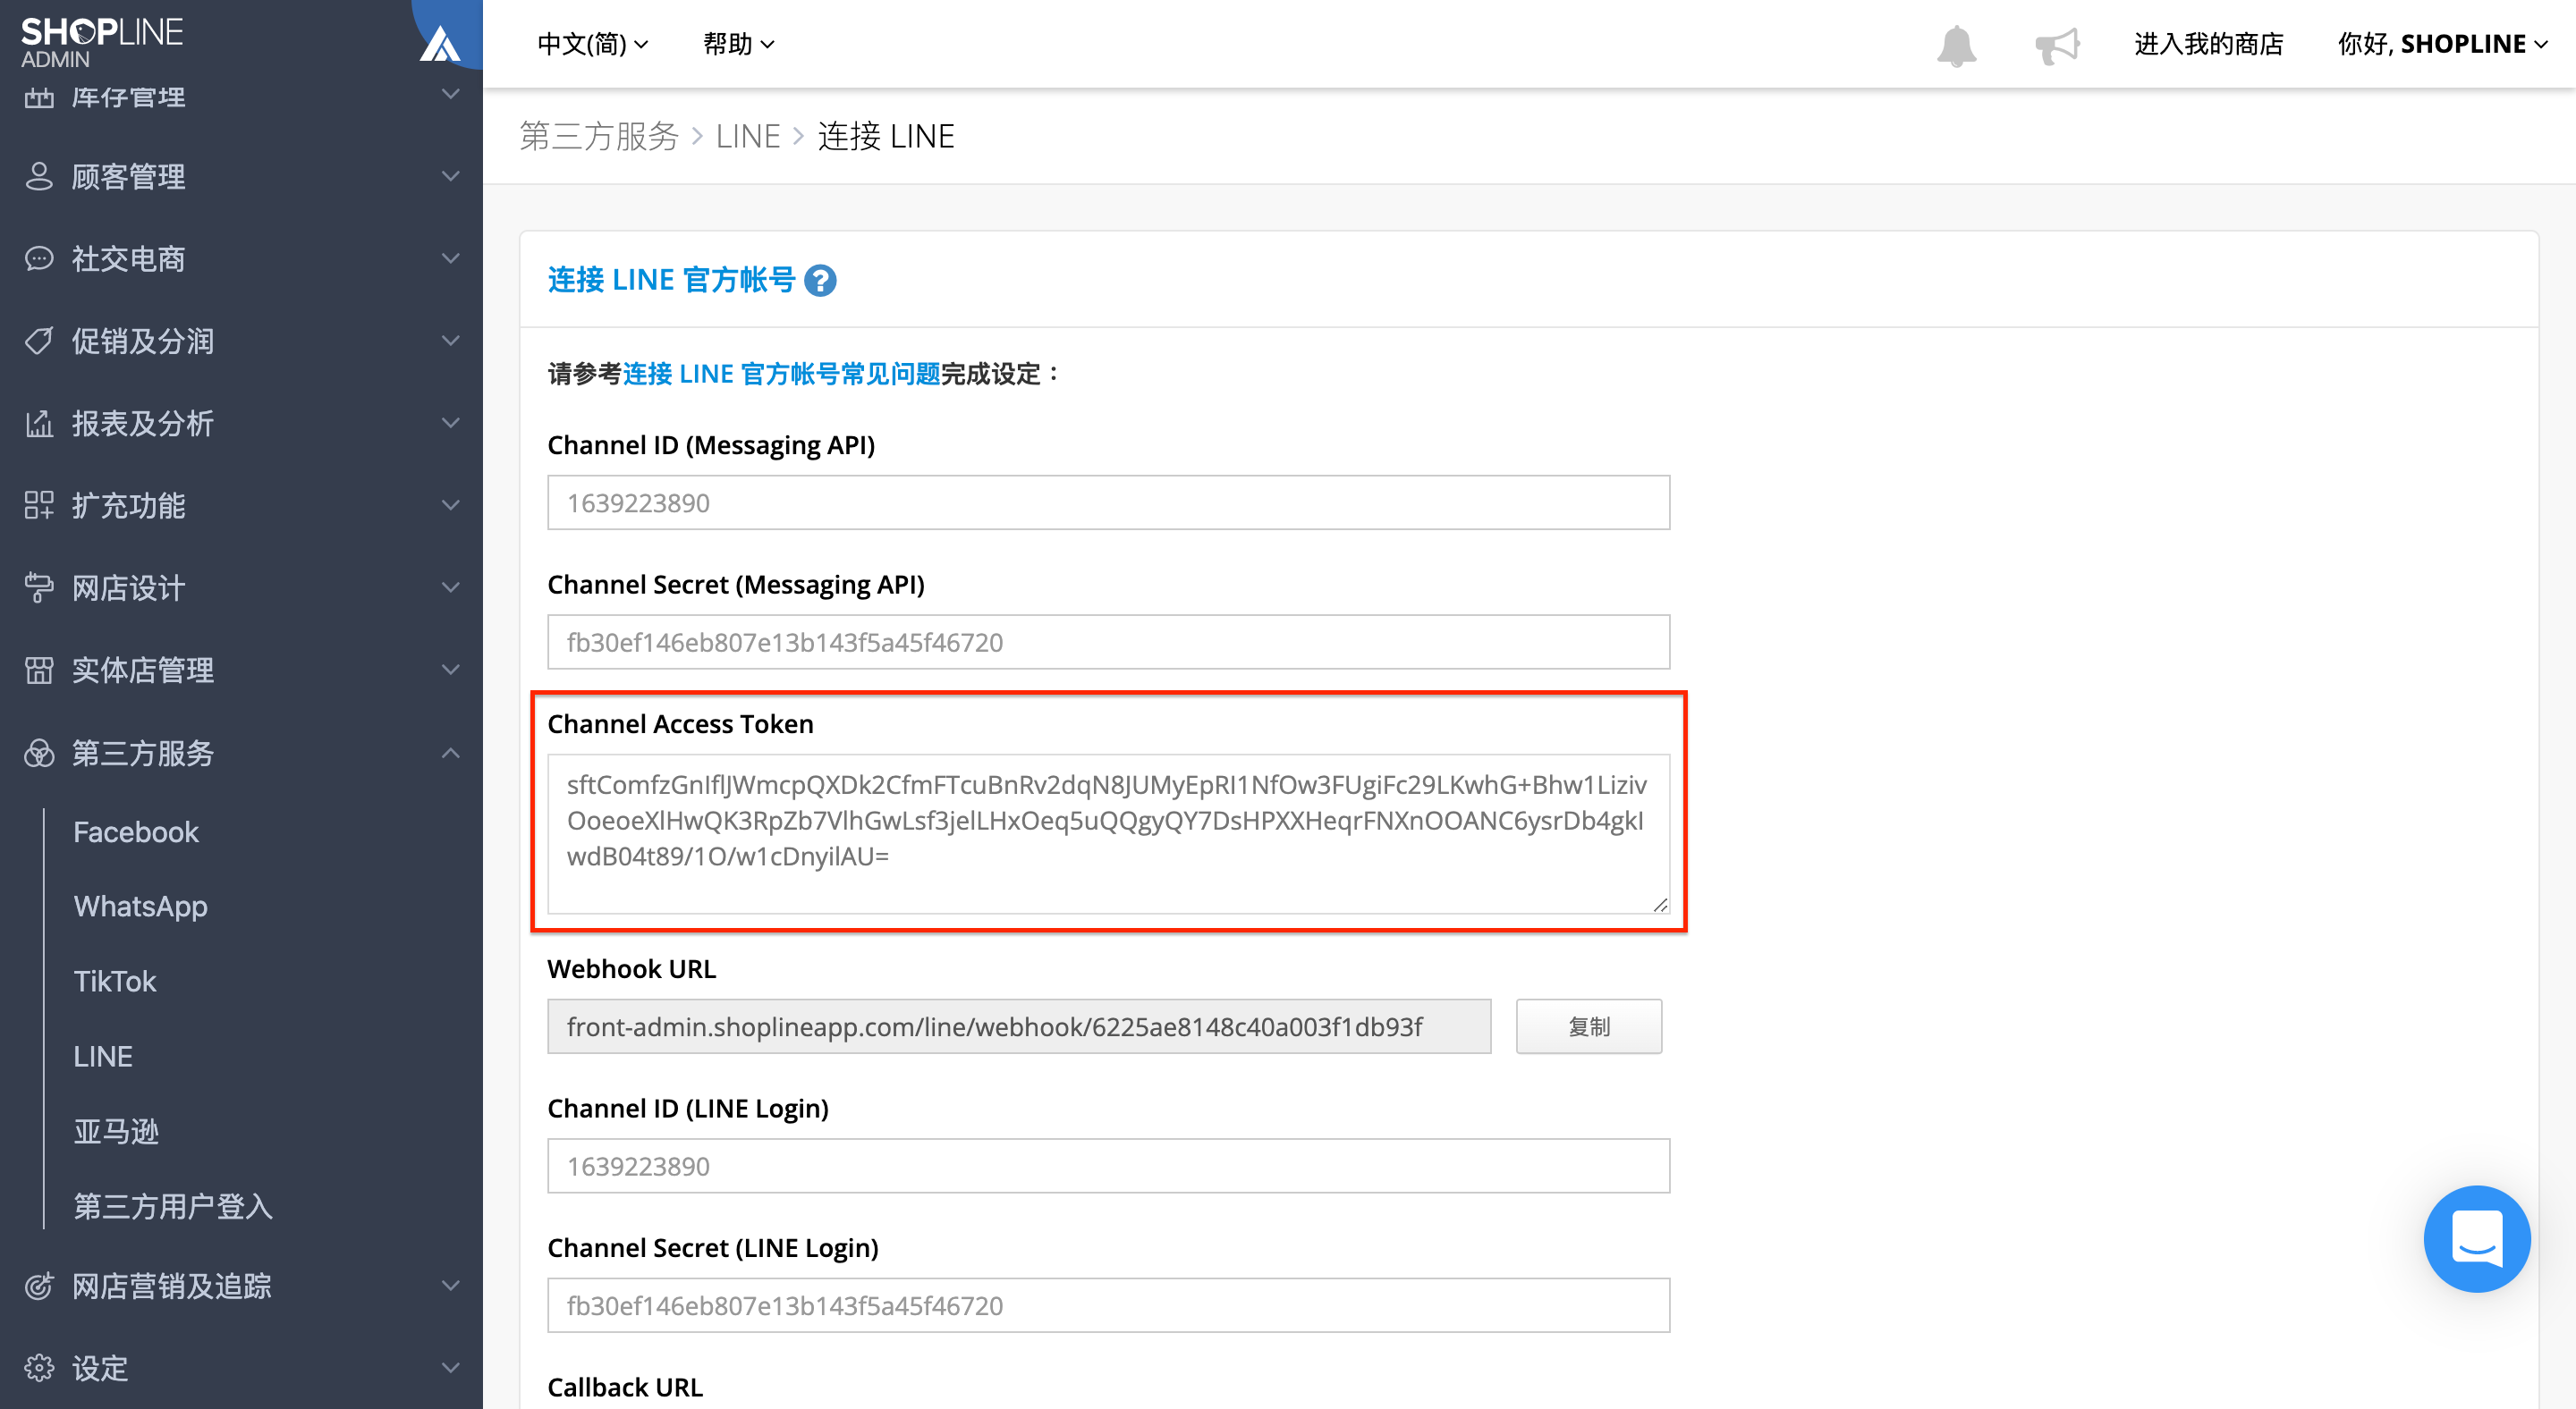Open the 连接 LINE 官方帐号常见问题 link
The height and width of the screenshot is (1409, 2576).
click(782, 374)
